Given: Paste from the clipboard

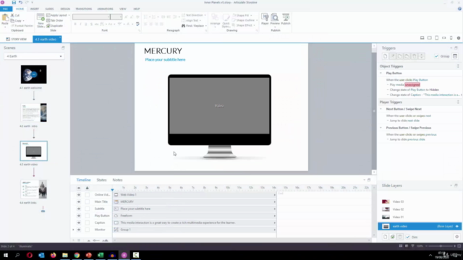Looking at the screenshot, I should [x=5, y=20].
